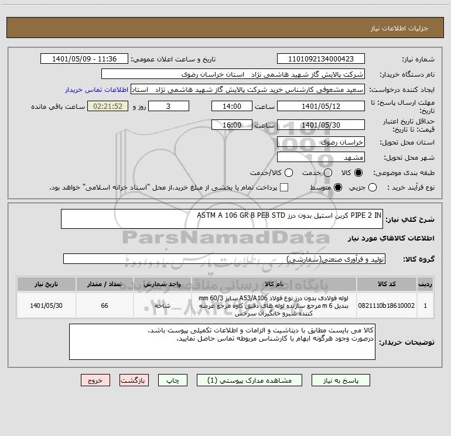Click the ساعت باقی مانده label
This screenshot has width=451, height=436.
tap(58, 107)
